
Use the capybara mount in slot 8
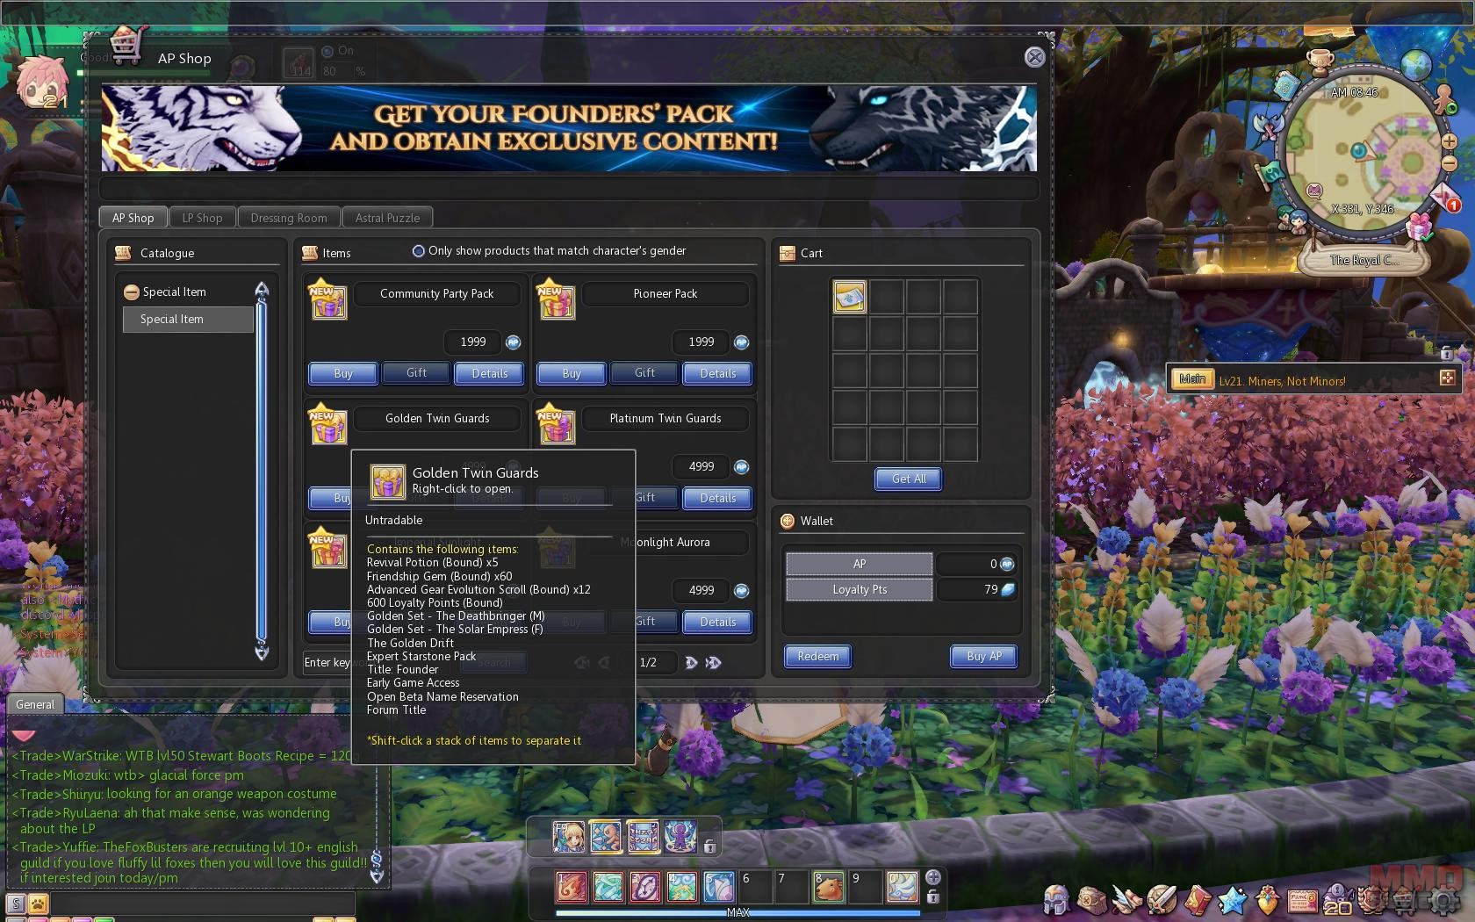click(828, 886)
